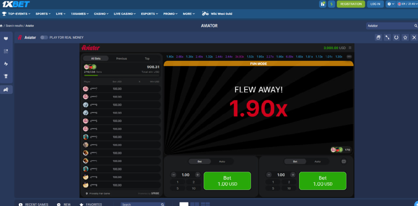Click the home icon in breadcrumb
This screenshot has width=418, height=206.
(1, 26)
